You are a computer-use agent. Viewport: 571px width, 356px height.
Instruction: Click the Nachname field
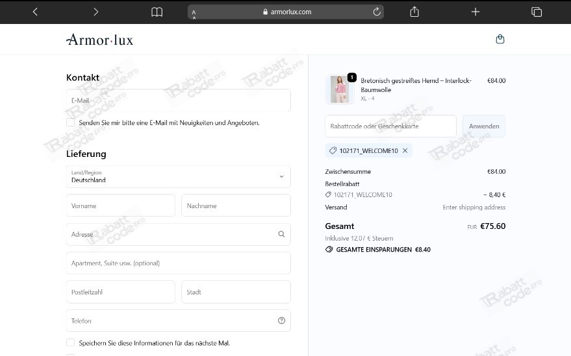[236, 206]
